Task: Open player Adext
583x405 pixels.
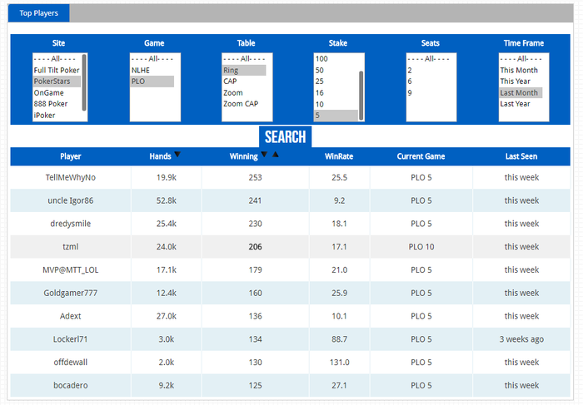Action: tap(71, 316)
